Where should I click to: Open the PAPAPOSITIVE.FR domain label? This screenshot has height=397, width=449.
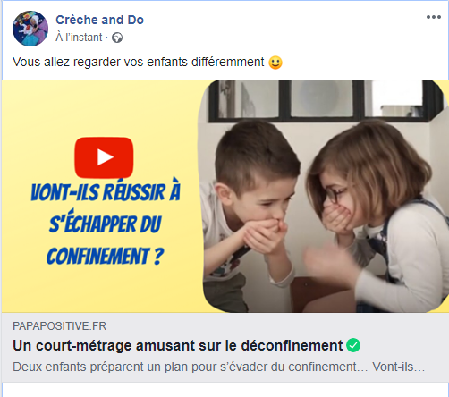click(x=59, y=326)
